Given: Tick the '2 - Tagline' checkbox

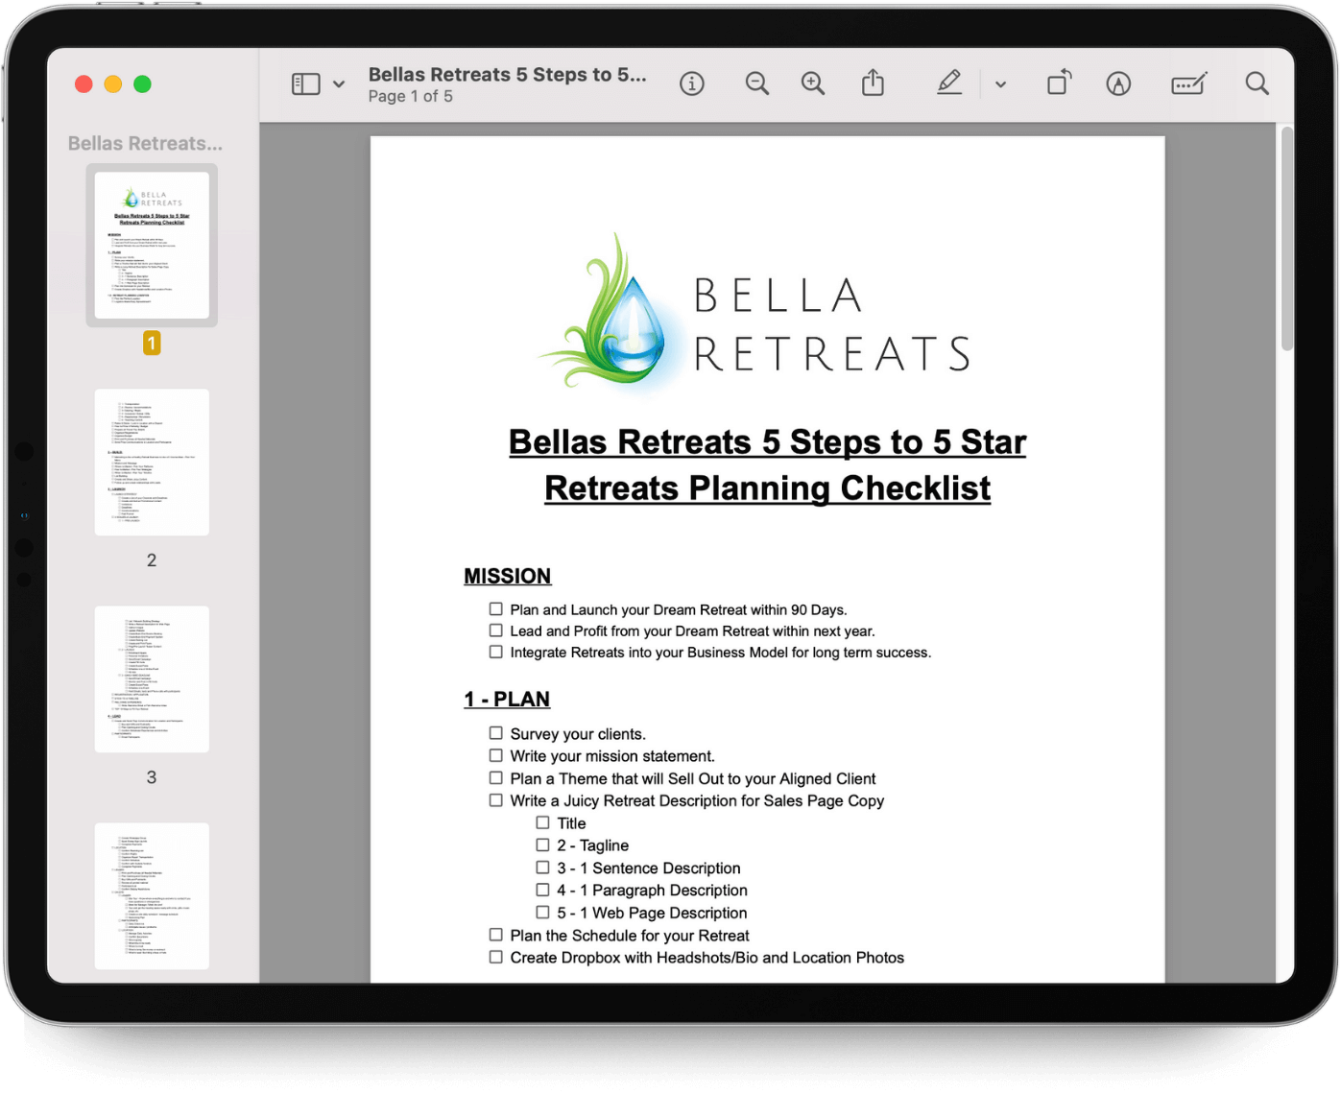Looking at the screenshot, I should click(x=543, y=844).
